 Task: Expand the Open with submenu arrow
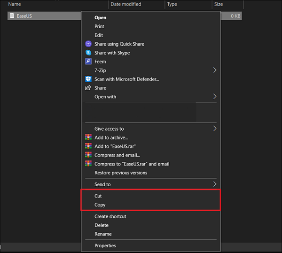pyautogui.click(x=215, y=96)
